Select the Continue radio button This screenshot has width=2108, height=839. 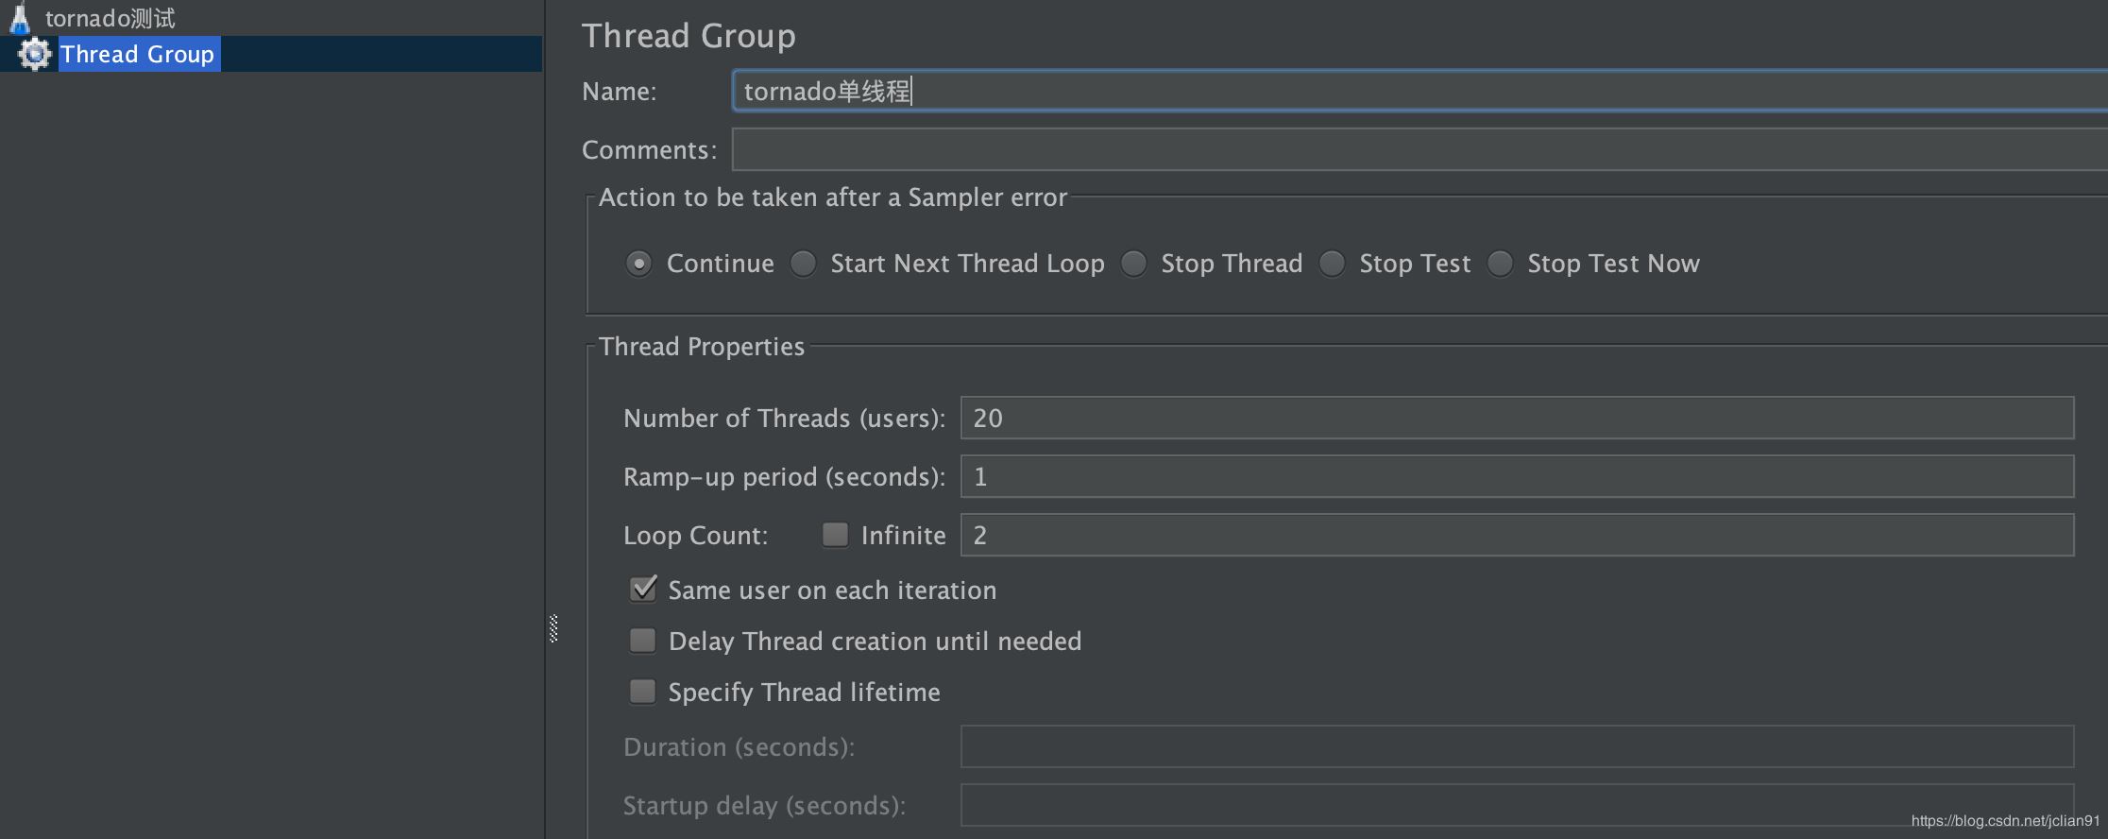[639, 264]
